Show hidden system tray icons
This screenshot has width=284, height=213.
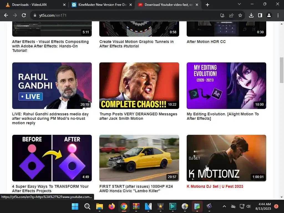pyautogui.click(x=224, y=206)
